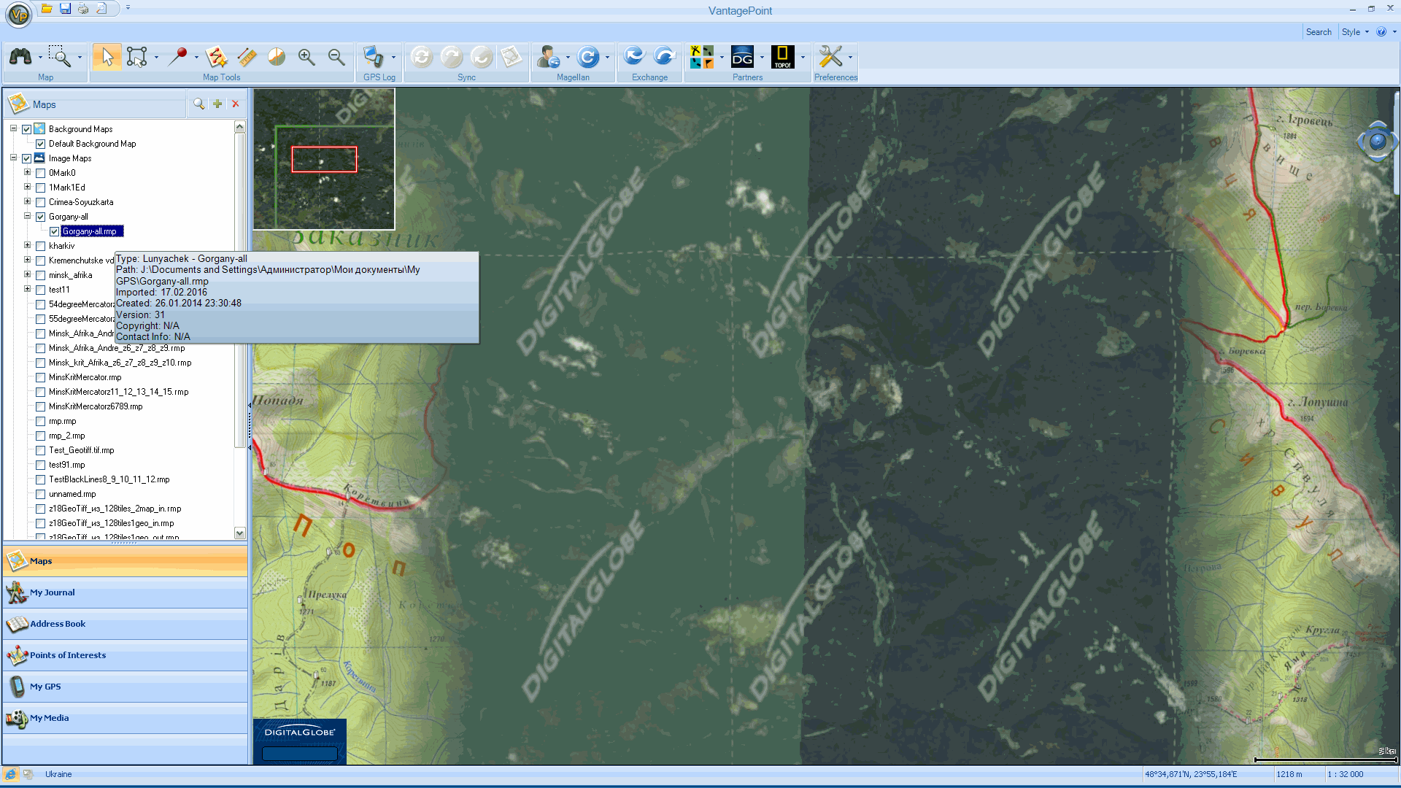
Task: Open the Style dropdown menu
Action: 1355,32
